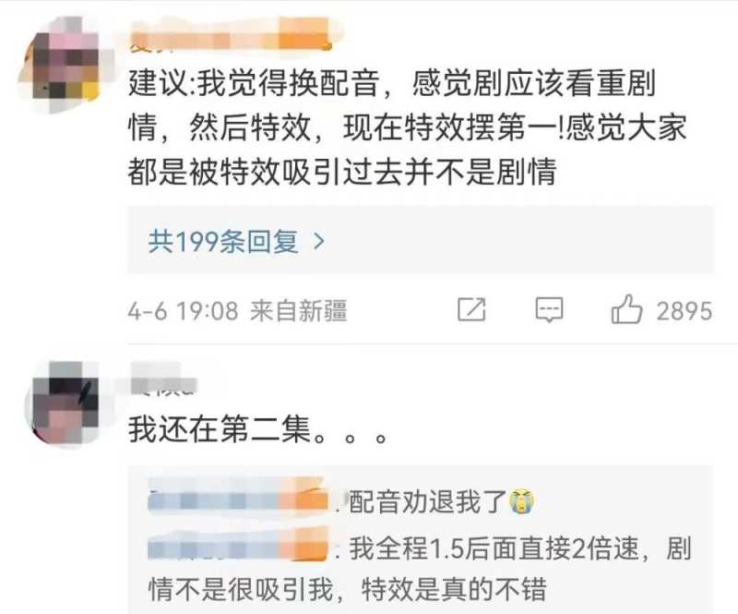Image resolution: width=738 pixels, height=614 pixels.
Task: Tap the comment bubble icon beside 2895
Action: (549, 309)
